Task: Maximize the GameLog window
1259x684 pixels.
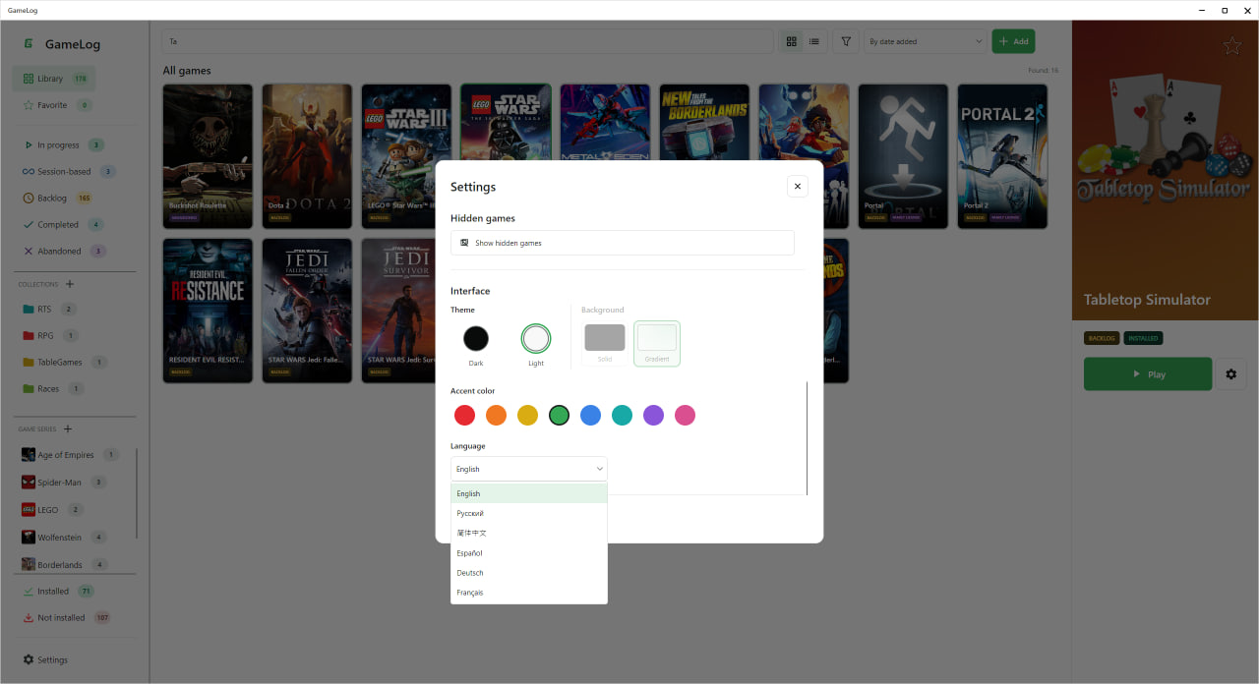Action: pyautogui.click(x=1225, y=10)
